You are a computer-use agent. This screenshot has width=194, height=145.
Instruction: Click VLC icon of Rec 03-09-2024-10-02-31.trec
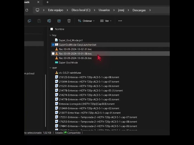pyautogui.click(x=57, y=49)
